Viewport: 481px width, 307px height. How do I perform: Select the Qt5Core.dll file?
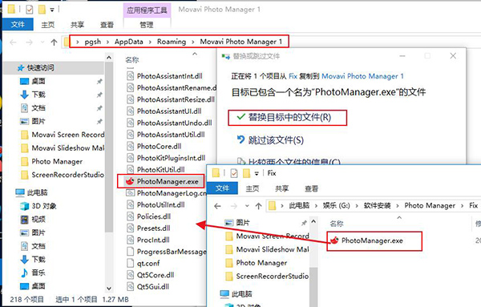(156, 275)
